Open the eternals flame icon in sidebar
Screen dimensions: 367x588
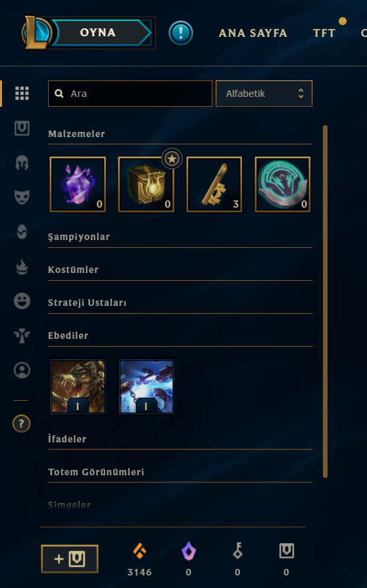click(x=22, y=267)
